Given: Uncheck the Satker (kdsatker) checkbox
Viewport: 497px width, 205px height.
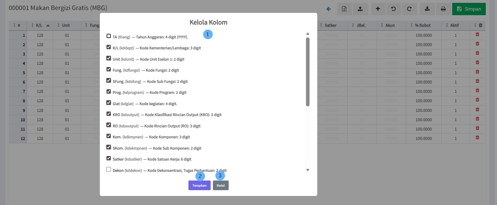Looking at the screenshot, I should 109,158.
